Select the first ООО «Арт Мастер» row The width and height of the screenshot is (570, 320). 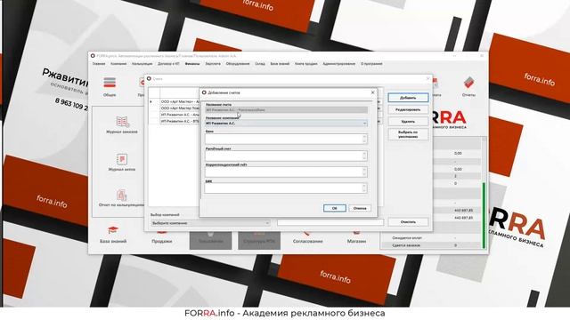click(180, 102)
